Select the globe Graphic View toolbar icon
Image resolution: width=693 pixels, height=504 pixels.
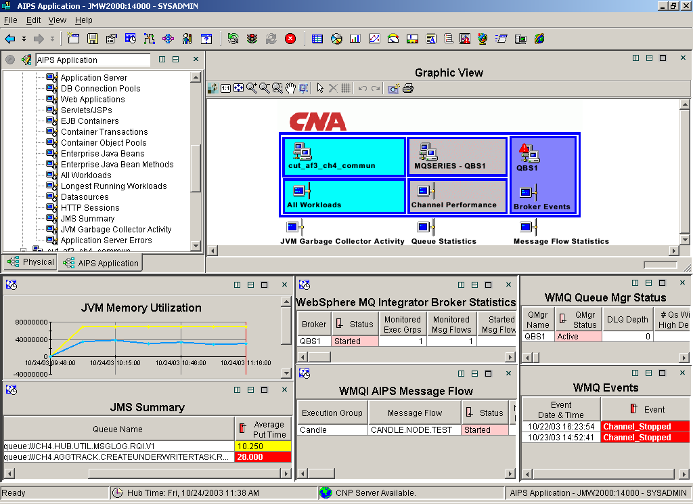click(482, 39)
